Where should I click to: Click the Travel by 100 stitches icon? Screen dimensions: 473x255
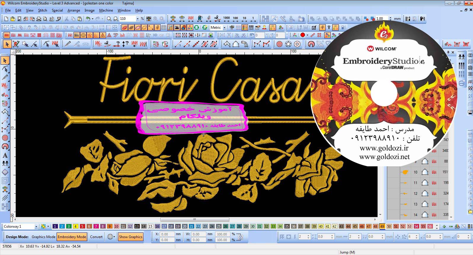(235, 19)
